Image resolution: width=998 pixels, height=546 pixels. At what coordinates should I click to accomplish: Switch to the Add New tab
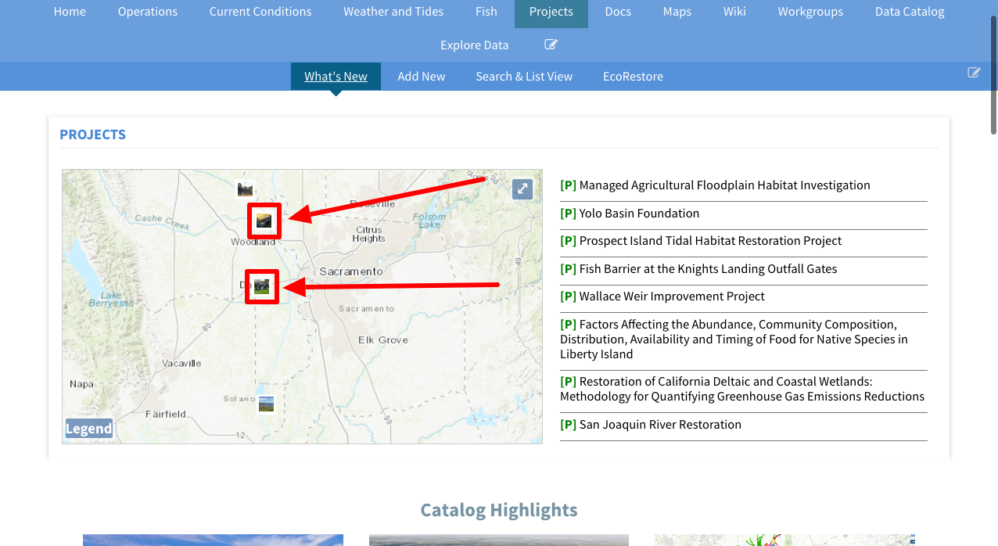[421, 77]
